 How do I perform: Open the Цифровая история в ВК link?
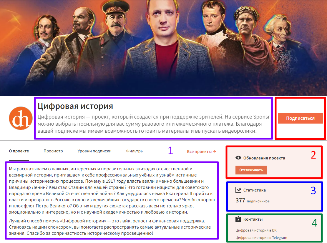click(256, 230)
